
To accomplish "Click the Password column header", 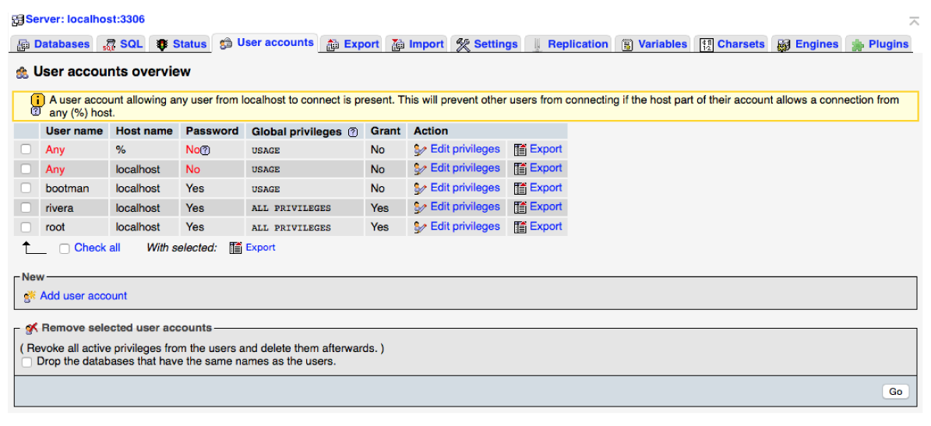I will 212,131.
